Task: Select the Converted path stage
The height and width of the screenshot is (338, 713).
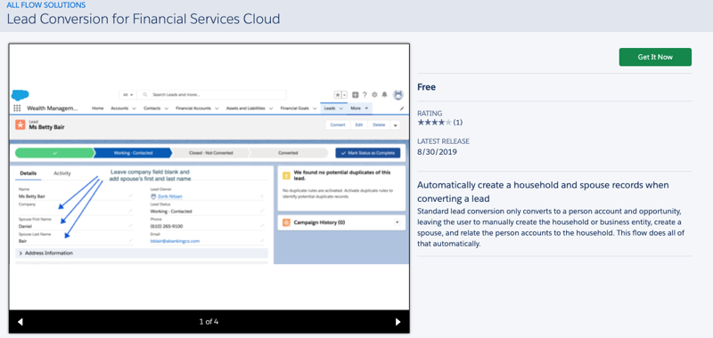Action: [288, 153]
